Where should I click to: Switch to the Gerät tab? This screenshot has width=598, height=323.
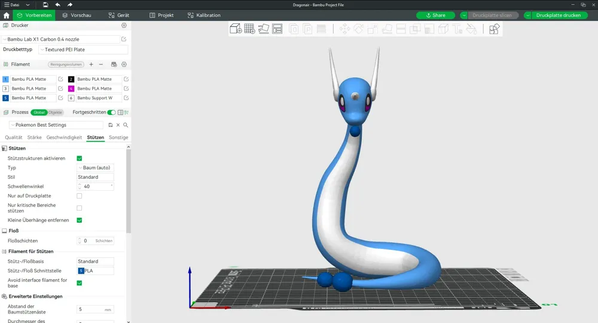tap(119, 16)
